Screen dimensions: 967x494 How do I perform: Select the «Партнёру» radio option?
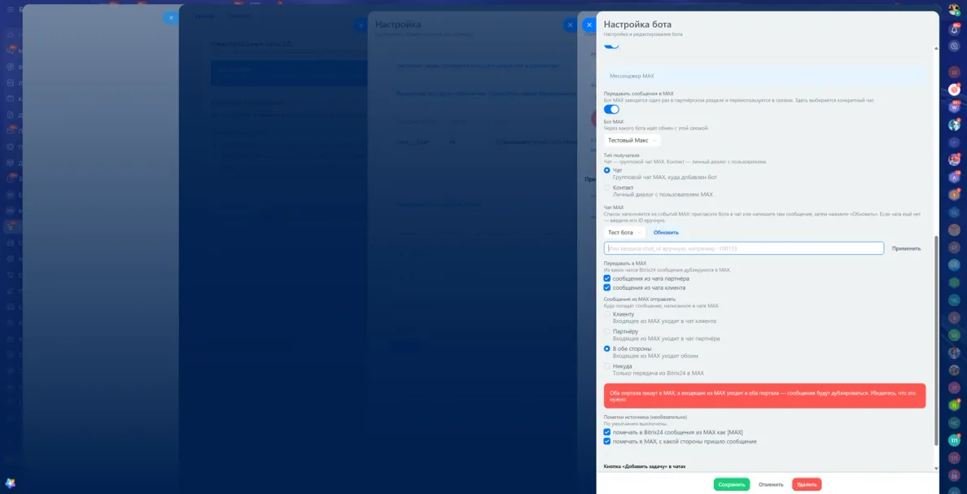(x=607, y=332)
